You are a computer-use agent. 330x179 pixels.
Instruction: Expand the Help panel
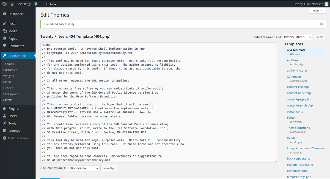pos(317,10)
